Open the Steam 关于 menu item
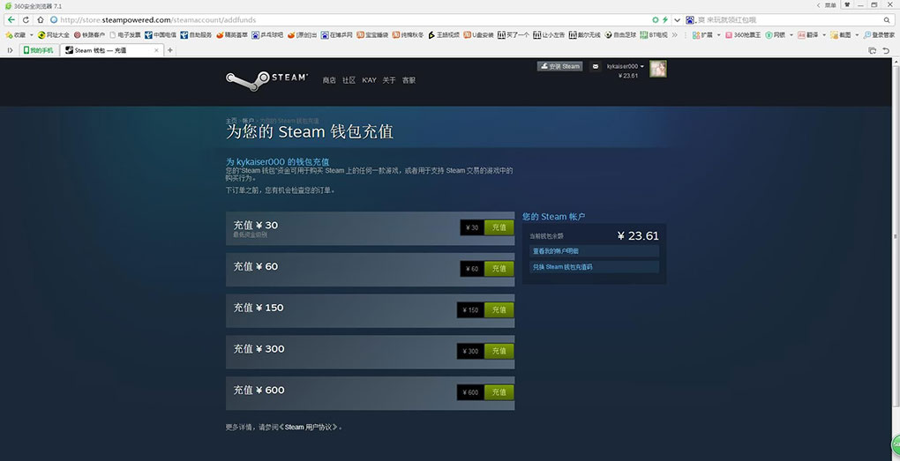The height and width of the screenshot is (461, 900). 389,80
